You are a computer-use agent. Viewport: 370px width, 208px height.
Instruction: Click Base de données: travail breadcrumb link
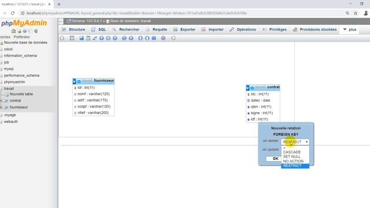pos(130,21)
